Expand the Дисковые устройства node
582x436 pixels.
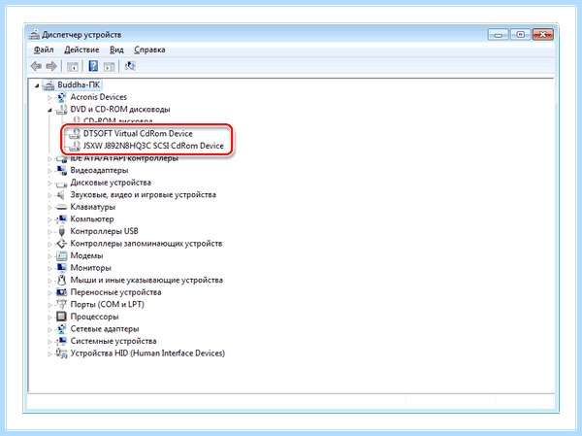pyautogui.click(x=49, y=184)
